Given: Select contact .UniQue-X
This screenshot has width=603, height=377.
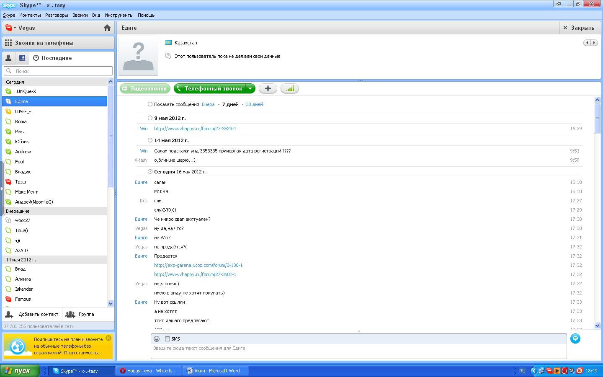Looking at the screenshot, I should pyautogui.click(x=55, y=91).
